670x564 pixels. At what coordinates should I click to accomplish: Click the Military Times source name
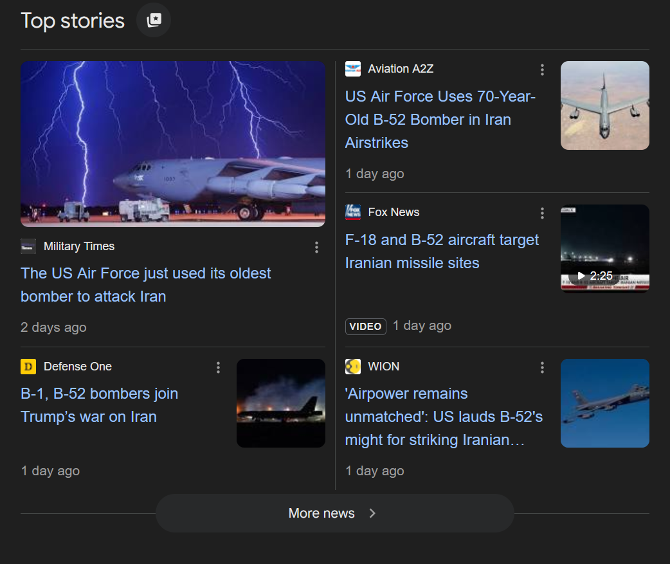79,246
